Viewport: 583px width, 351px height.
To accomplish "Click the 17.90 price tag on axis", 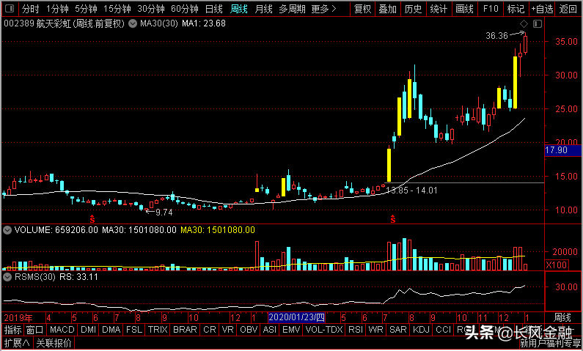I will tap(563, 150).
